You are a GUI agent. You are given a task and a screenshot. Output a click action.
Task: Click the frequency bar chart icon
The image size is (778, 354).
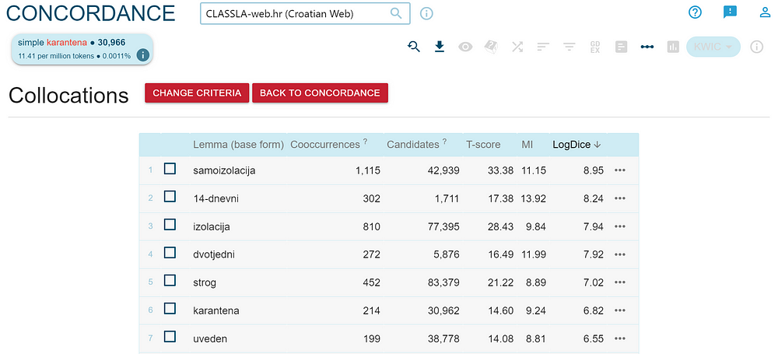673,47
